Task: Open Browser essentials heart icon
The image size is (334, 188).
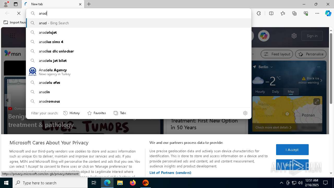Action: point(306,13)
